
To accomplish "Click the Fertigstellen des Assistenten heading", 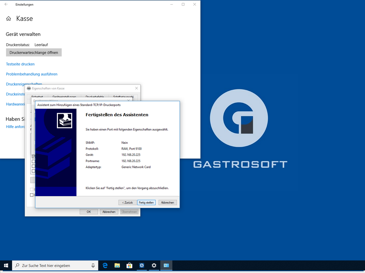I will tap(117, 115).
